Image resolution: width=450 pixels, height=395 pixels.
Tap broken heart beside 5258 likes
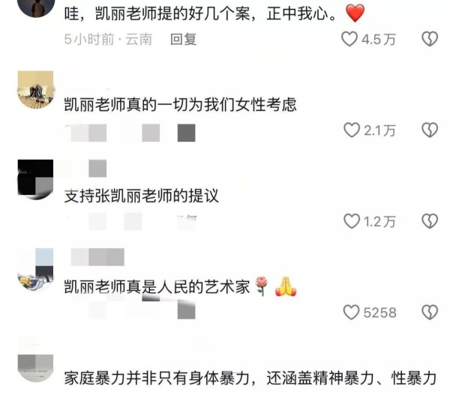pyautogui.click(x=430, y=312)
